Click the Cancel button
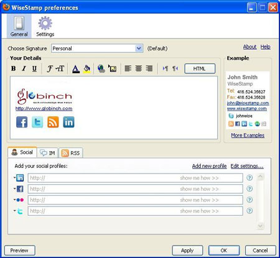Viewport: 280px width, 258px height. tap(261, 251)
